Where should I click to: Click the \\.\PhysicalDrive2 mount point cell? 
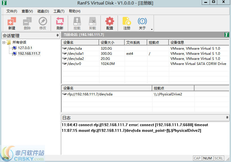coord(168,94)
